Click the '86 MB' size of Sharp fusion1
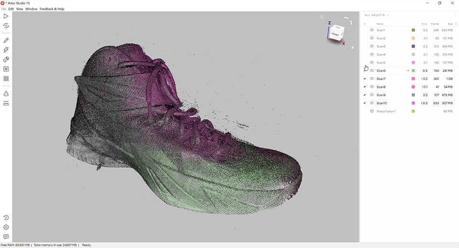The height and width of the screenshot is (248, 459). click(448, 111)
